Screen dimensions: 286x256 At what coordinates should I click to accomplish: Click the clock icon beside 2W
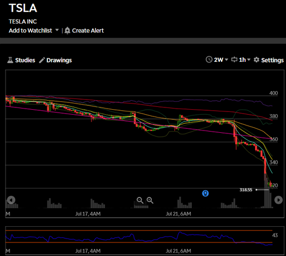(x=209, y=60)
